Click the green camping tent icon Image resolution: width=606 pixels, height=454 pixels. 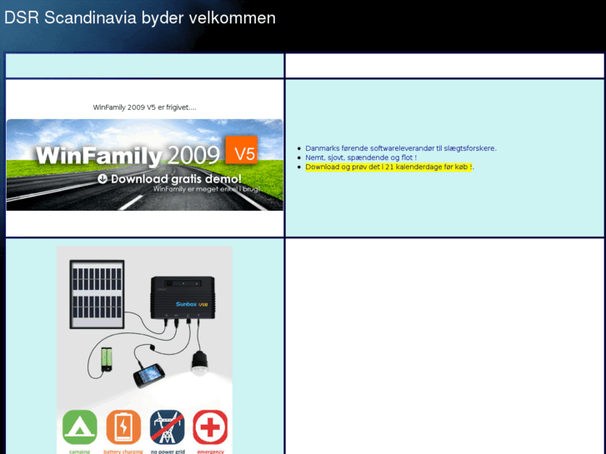[x=80, y=427]
